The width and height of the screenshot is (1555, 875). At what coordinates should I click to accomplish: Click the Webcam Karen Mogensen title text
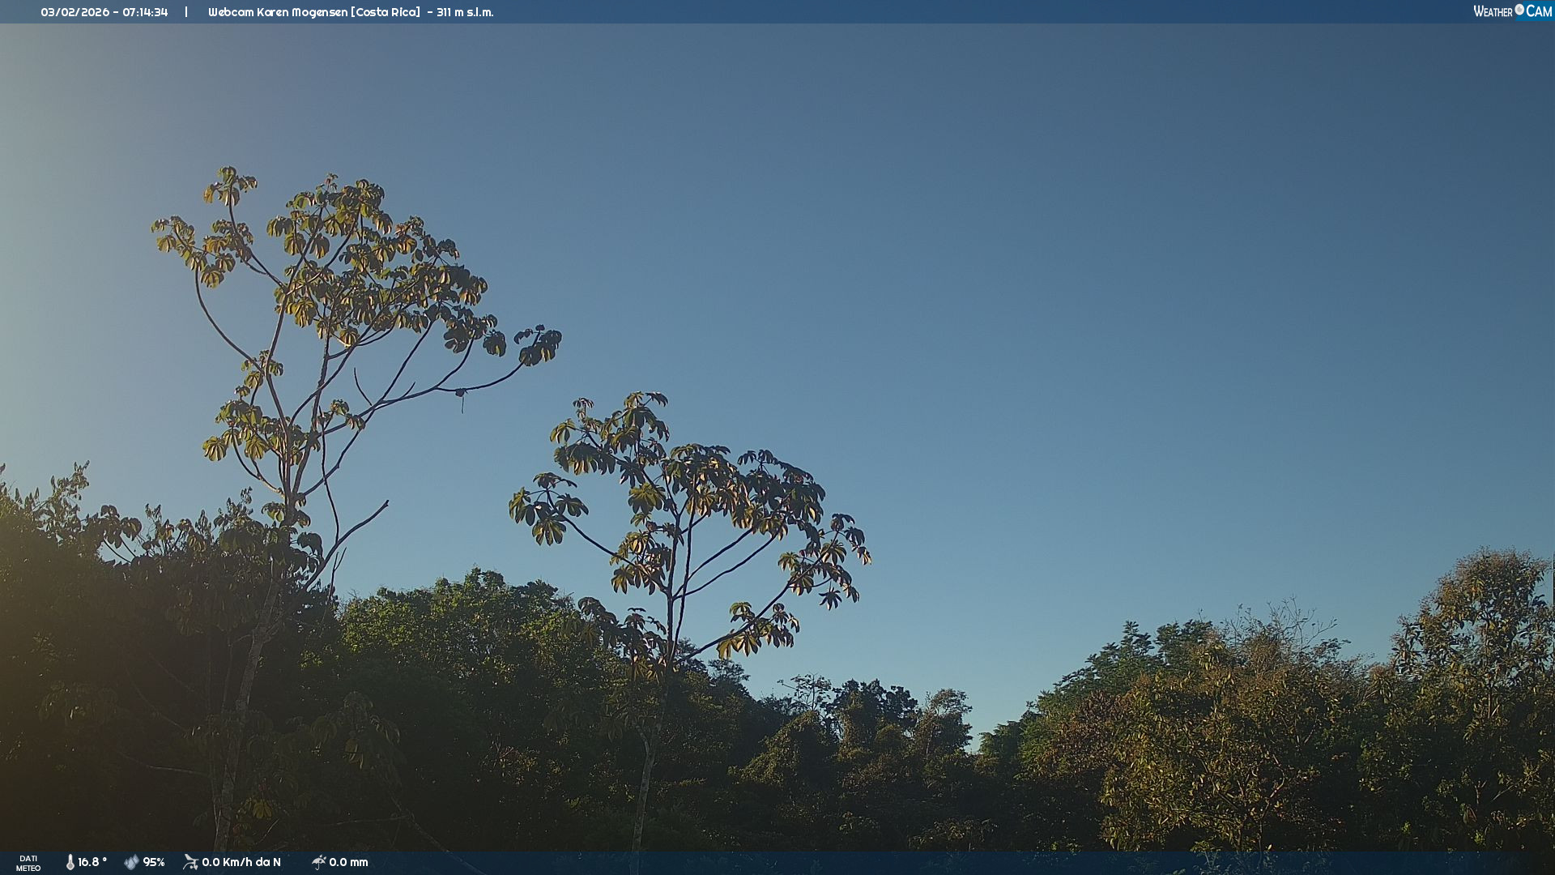(x=278, y=12)
